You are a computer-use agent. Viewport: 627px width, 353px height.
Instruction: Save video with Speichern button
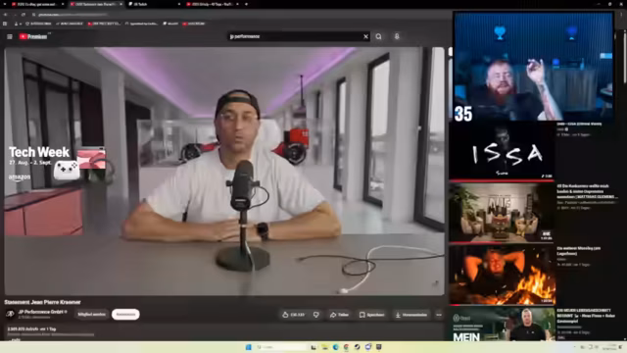372,315
